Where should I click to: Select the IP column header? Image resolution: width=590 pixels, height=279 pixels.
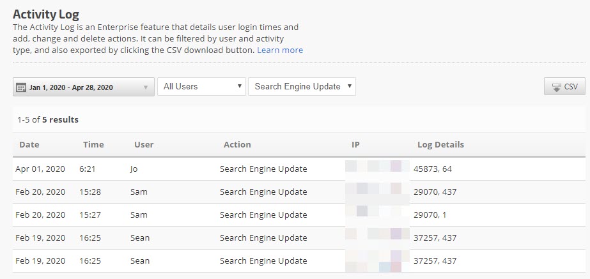point(355,145)
